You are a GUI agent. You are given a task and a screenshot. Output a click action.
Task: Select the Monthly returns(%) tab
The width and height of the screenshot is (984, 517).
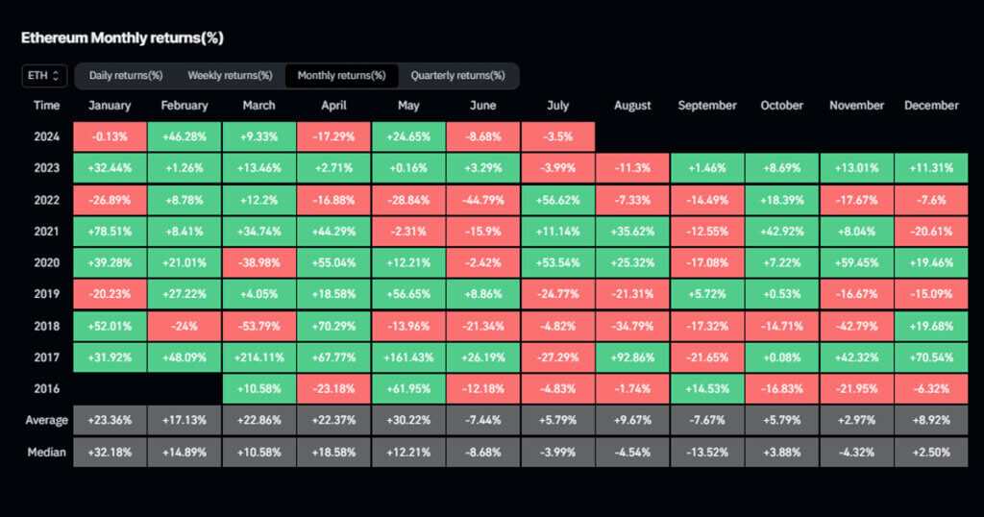click(x=341, y=75)
